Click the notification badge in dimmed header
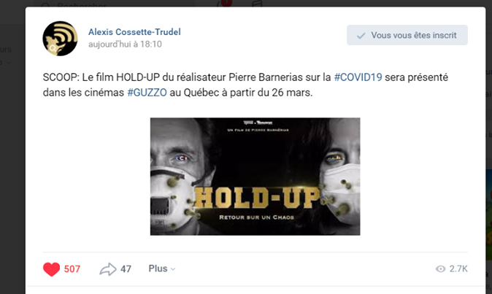The width and height of the screenshot is (492, 294). pyautogui.click(x=226, y=3)
